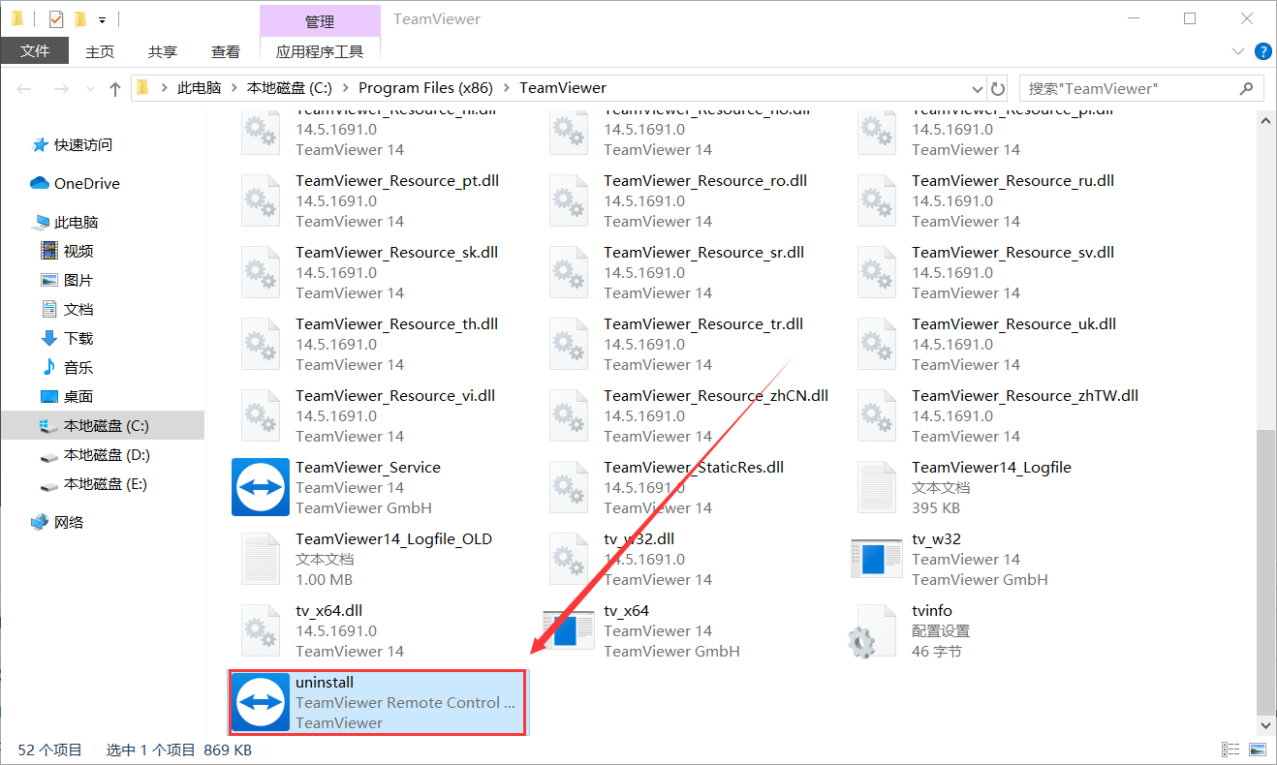Go forward with the forward arrow
The height and width of the screenshot is (765, 1277).
click(x=60, y=89)
